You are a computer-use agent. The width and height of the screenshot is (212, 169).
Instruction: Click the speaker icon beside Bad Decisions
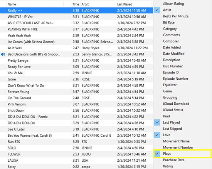coord(3,54)
